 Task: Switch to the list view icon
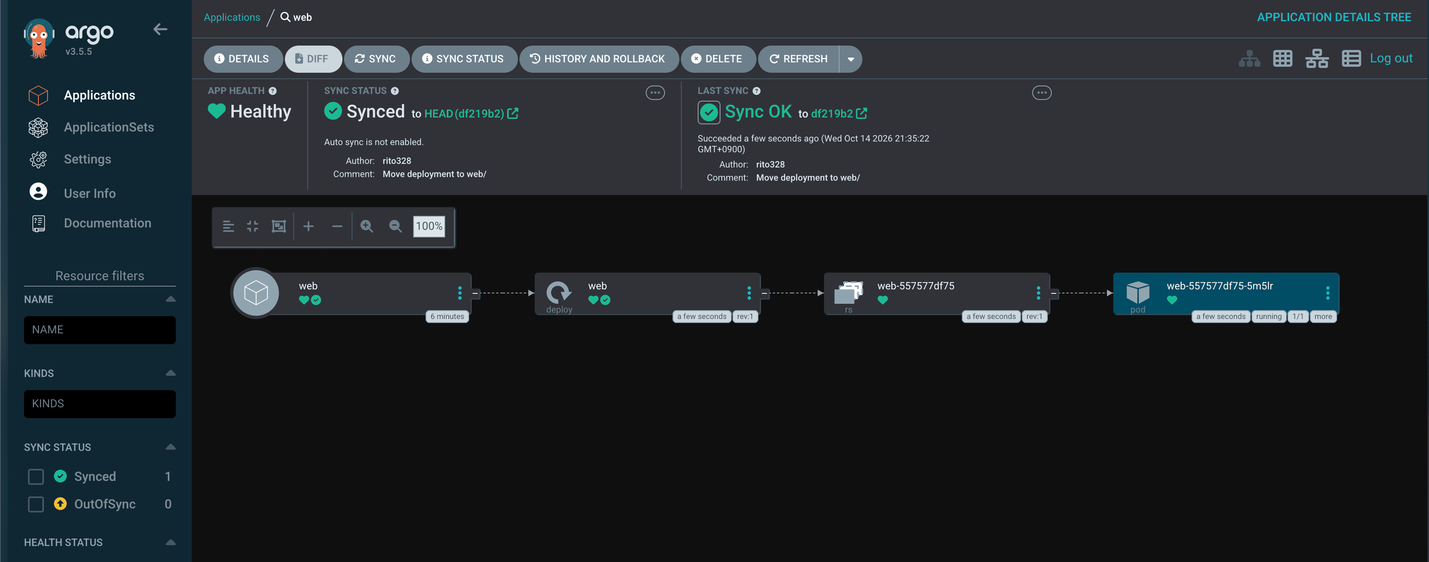1351,58
